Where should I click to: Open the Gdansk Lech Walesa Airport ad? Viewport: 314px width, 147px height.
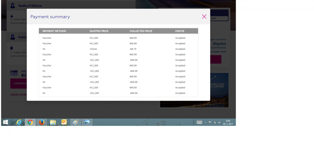(x=219, y=89)
